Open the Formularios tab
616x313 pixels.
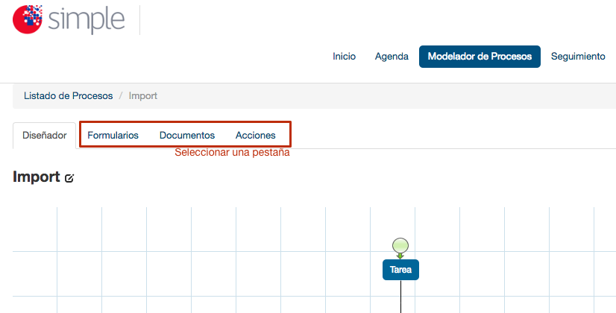[113, 136]
